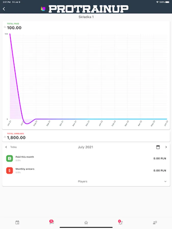Open messages with 10 badge

(x=52, y=222)
